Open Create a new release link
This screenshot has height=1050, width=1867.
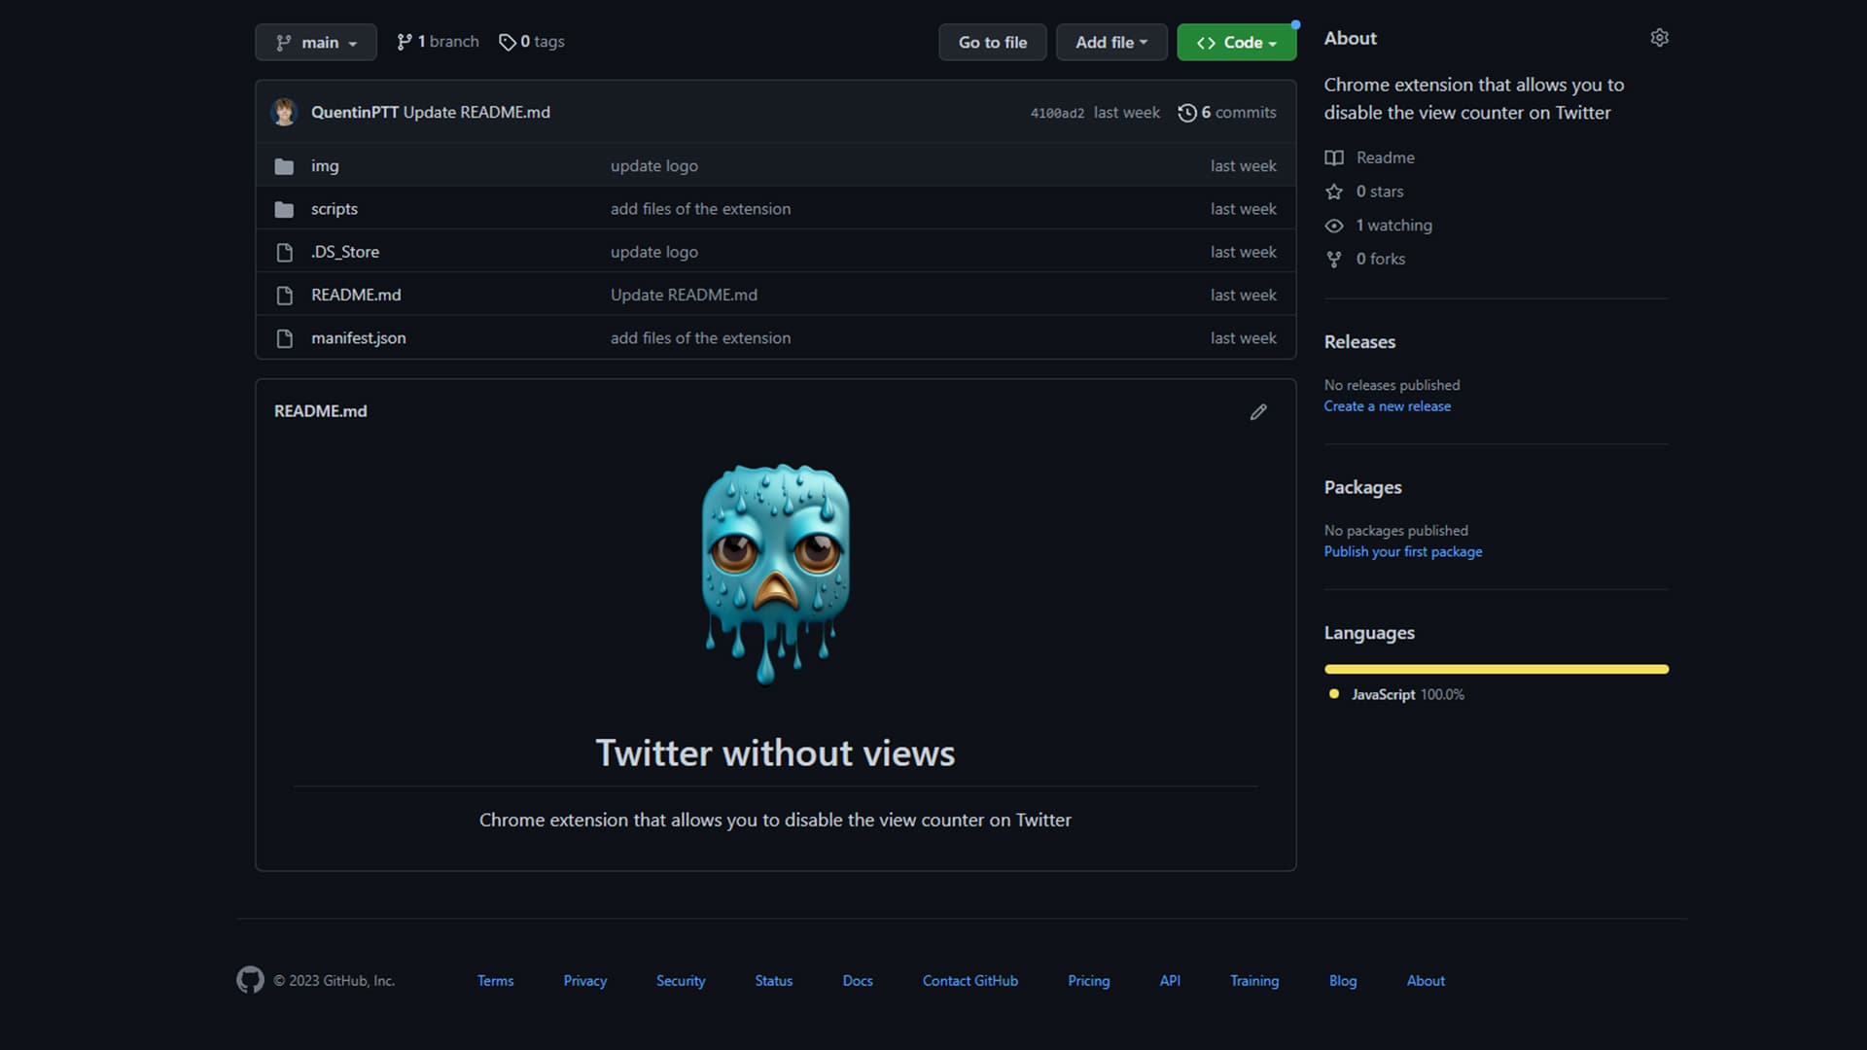(1387, 405)
